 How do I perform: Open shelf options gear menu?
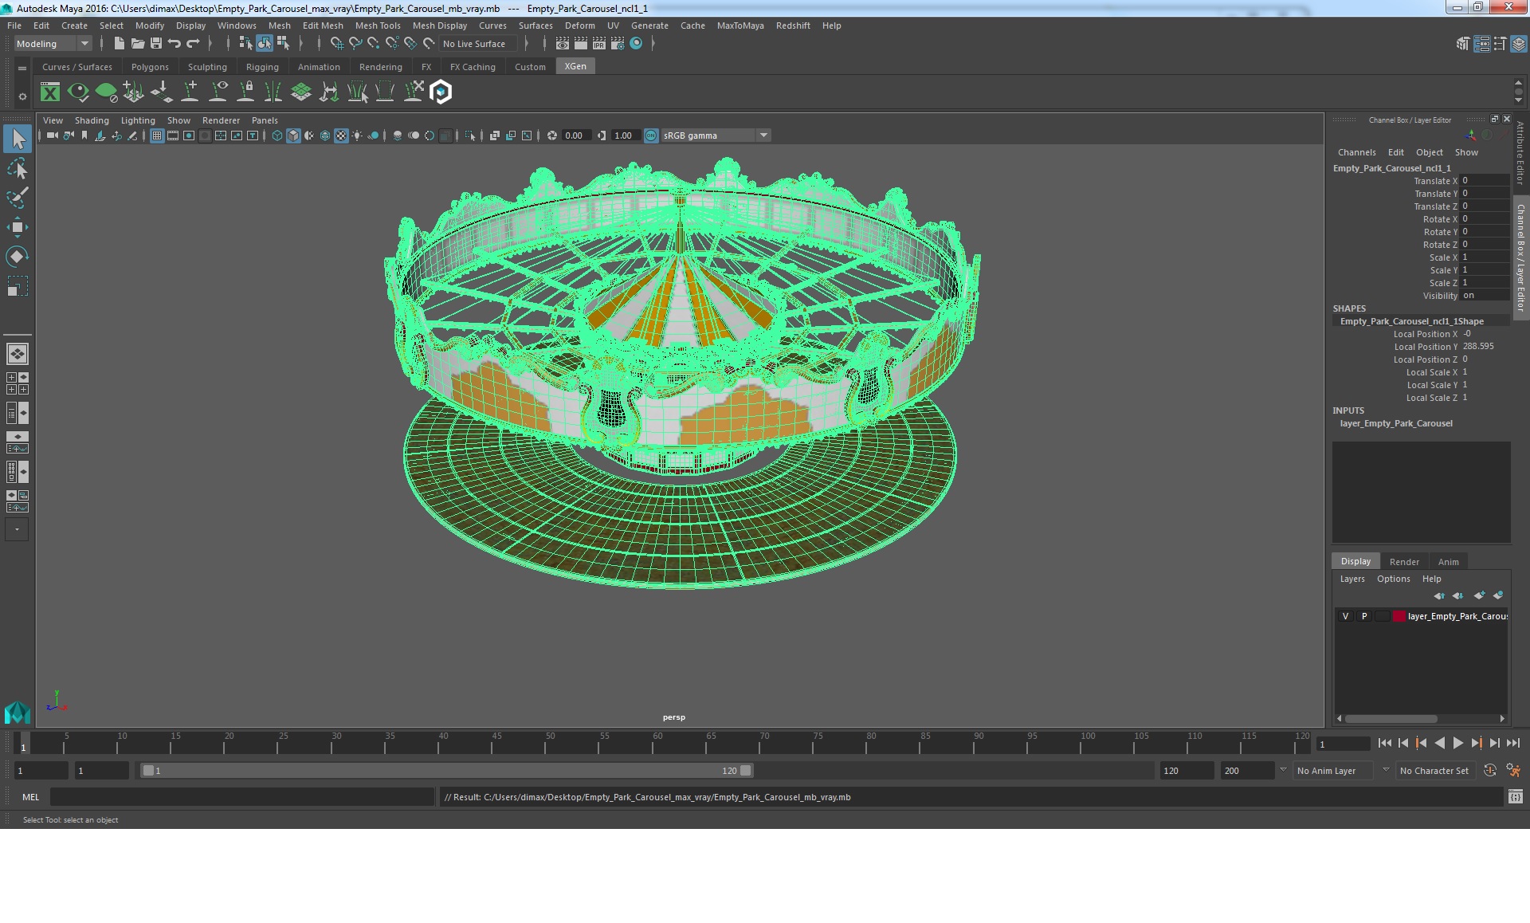[22, 96]
